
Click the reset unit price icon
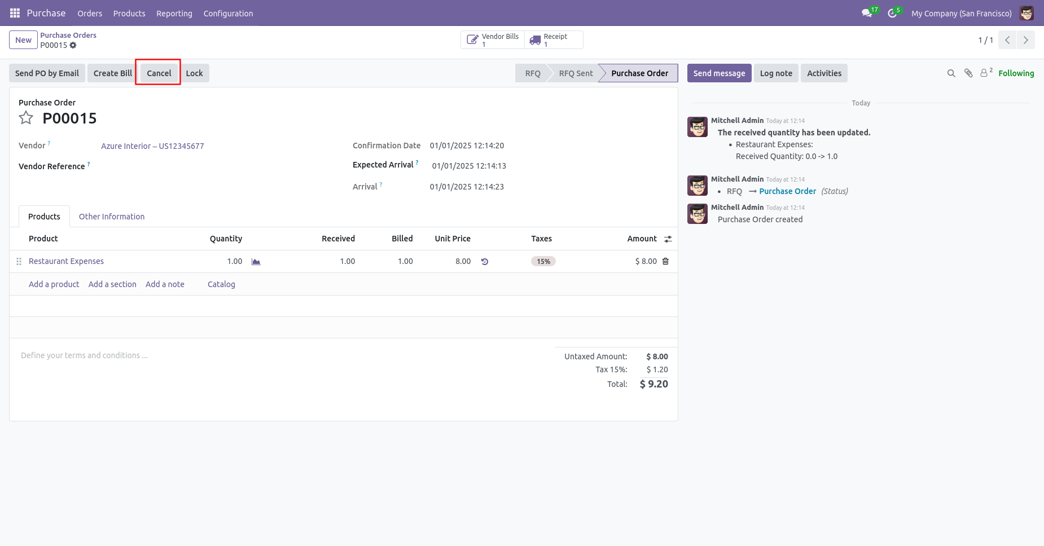485,262
